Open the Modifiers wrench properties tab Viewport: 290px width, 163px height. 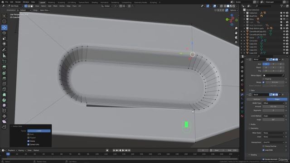pyautogui.click(x=242, y=95)
